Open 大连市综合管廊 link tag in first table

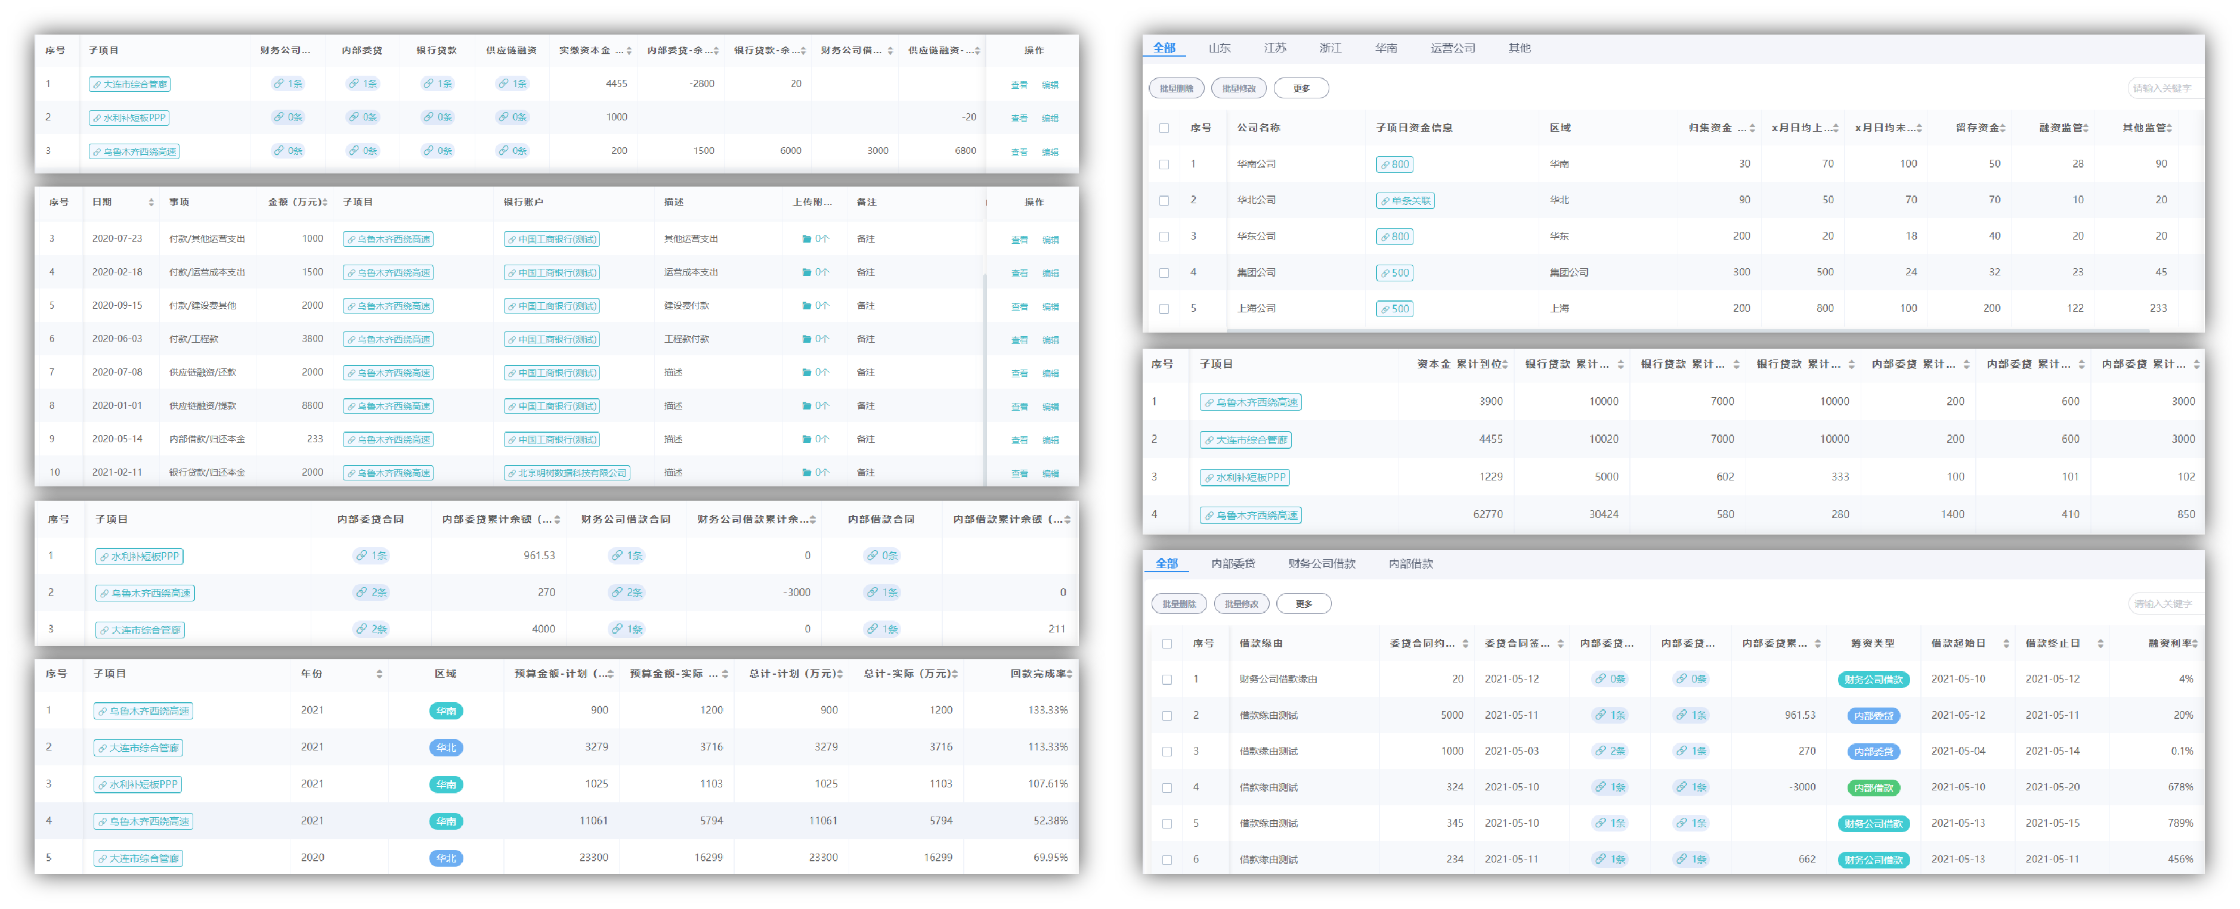(129, 84)
